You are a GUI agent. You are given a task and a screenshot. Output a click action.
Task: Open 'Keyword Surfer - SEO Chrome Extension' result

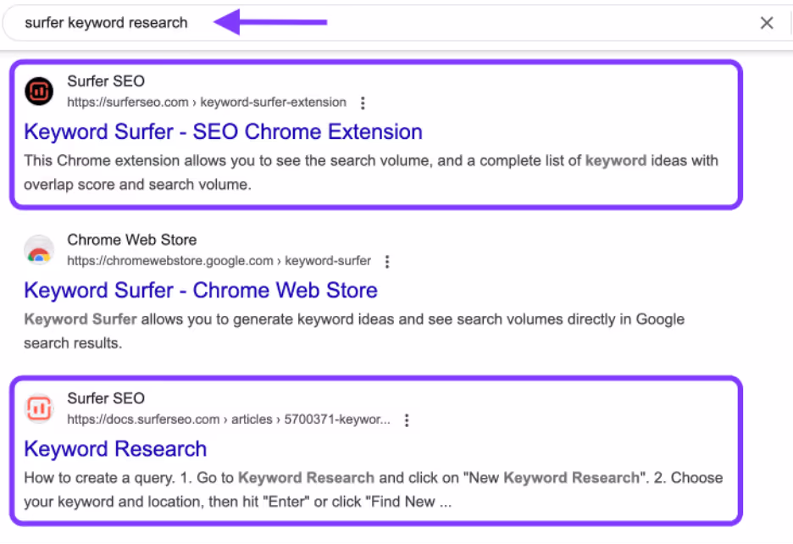click(223, 131)
